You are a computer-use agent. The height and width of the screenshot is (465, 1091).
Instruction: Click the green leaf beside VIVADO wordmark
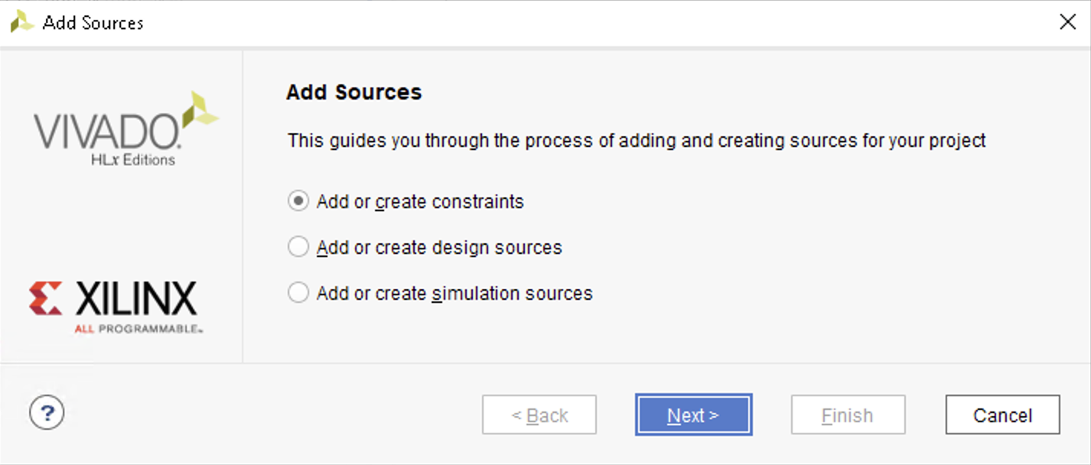(200, 109)
